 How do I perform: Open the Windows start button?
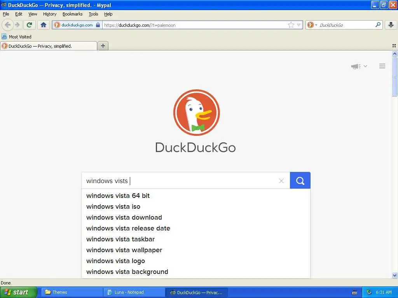tap(19, 292)
